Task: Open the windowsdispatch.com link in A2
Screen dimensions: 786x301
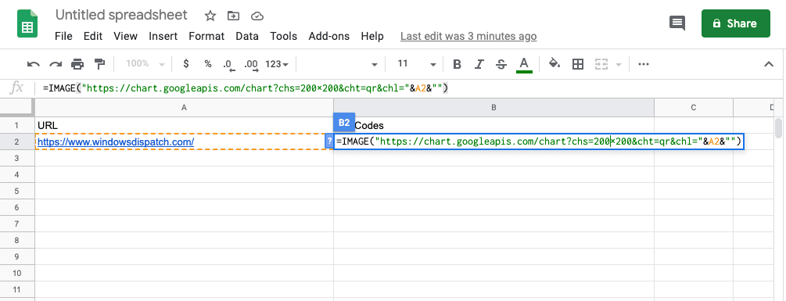Action: click(x=116, y=142)
